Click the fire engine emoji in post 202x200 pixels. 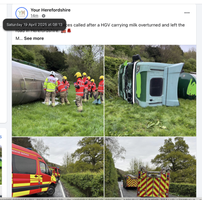pyautogui.click(x=64, y=31)
